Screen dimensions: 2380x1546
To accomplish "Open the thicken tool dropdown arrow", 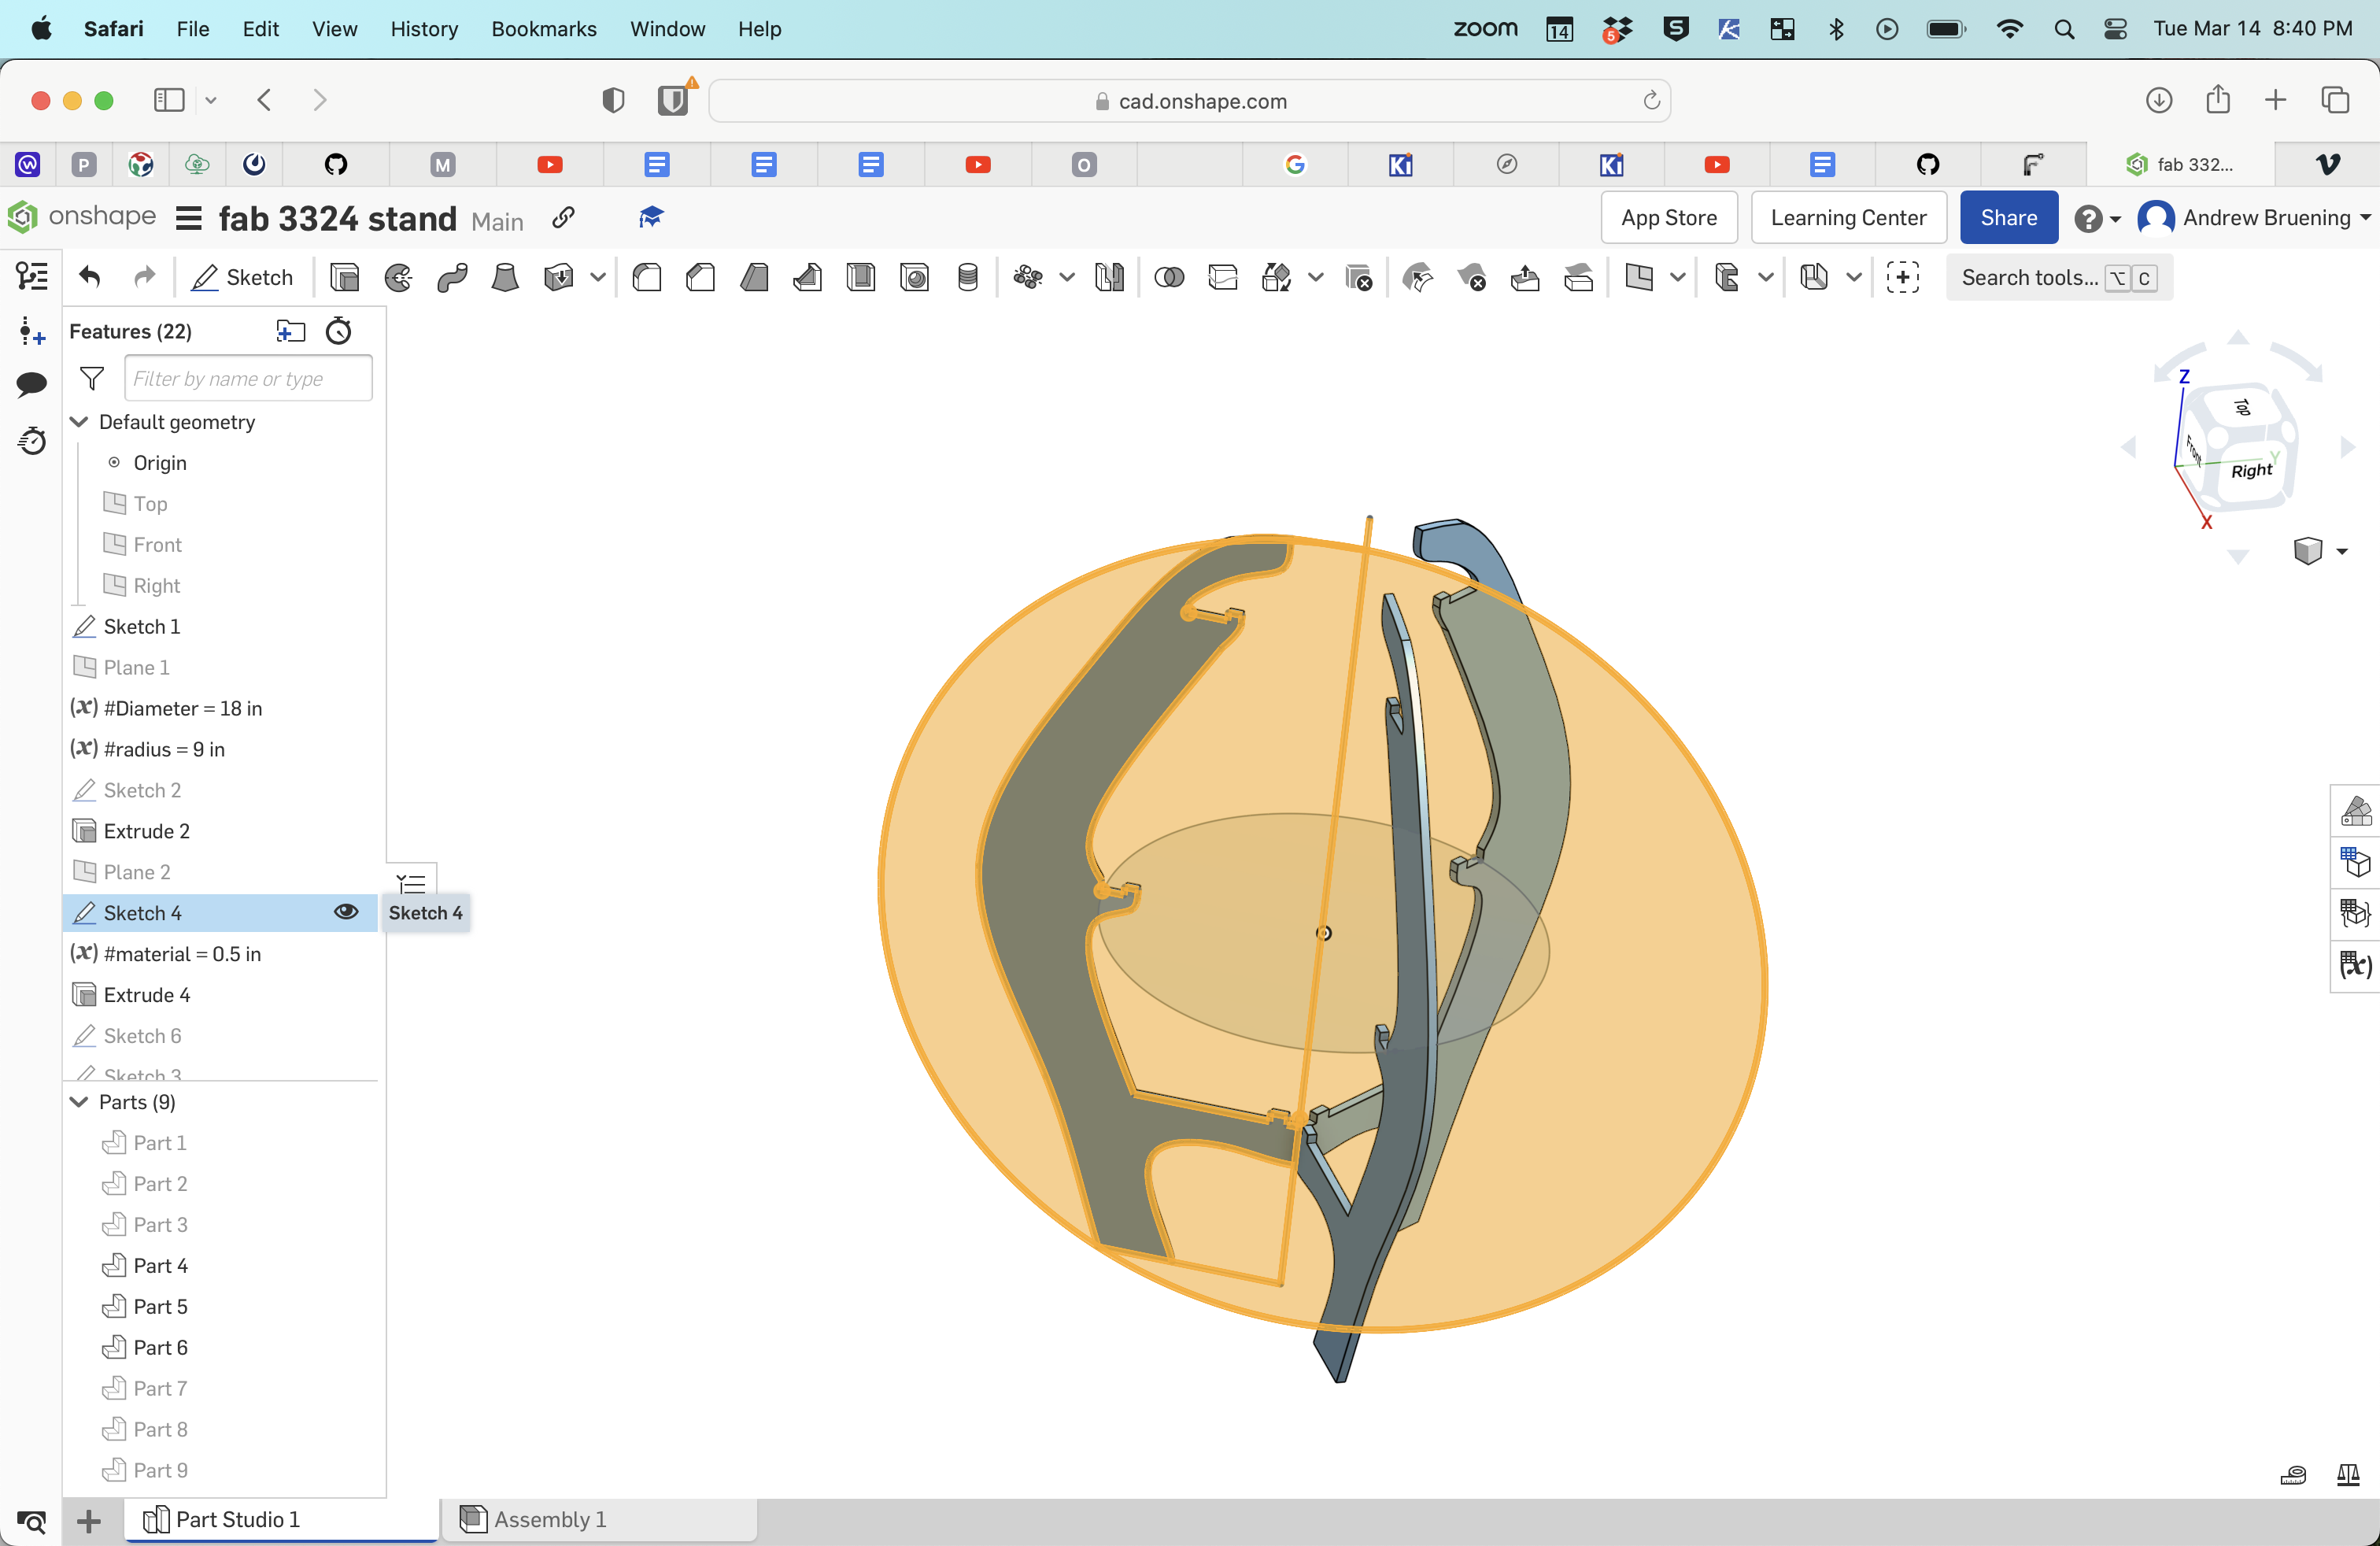I will click(598, 277).
